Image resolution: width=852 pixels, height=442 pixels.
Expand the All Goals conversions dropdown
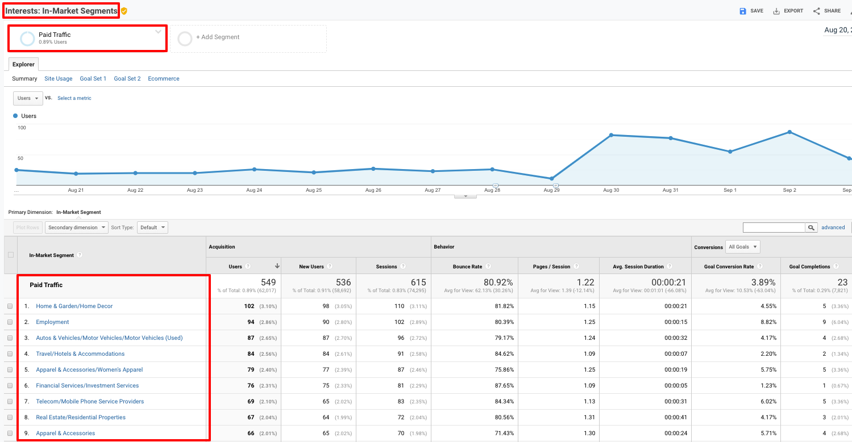tap(742, 247)
